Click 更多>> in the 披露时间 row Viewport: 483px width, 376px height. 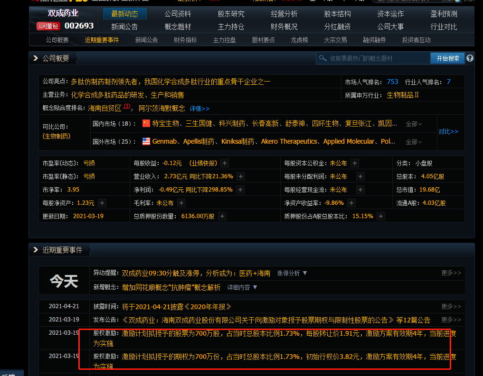click(x=451, y=306)
